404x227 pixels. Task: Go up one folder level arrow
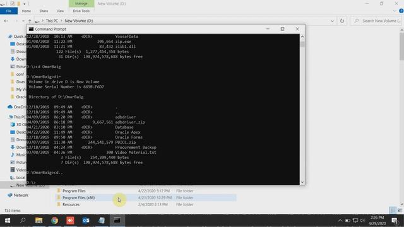click(x=30, y=21)
